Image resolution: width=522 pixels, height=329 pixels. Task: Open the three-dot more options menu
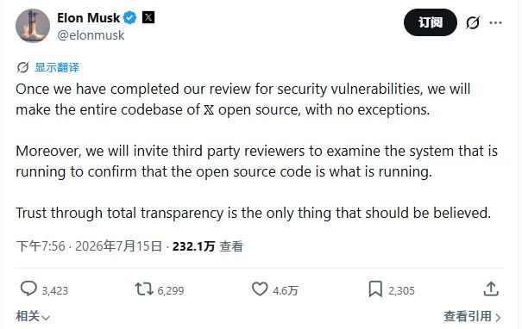coord(495,22)
